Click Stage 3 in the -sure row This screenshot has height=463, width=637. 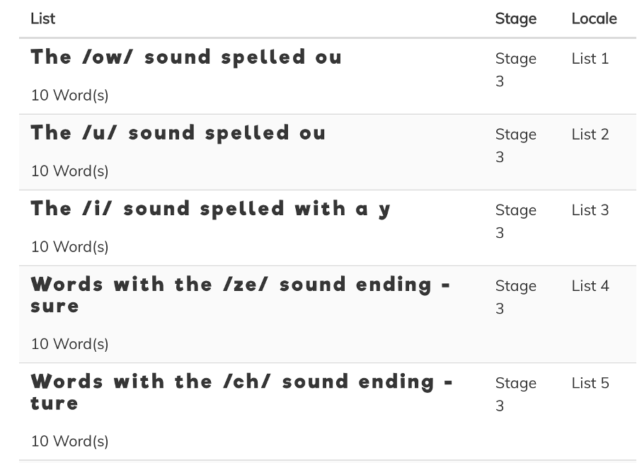[x=515, y=297]
